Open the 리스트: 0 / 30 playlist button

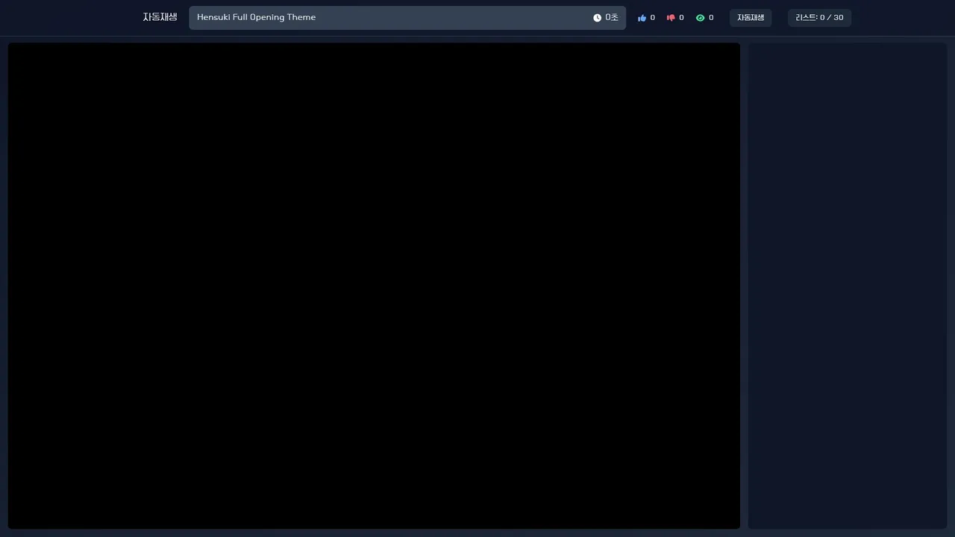click(x=819, y=18)
